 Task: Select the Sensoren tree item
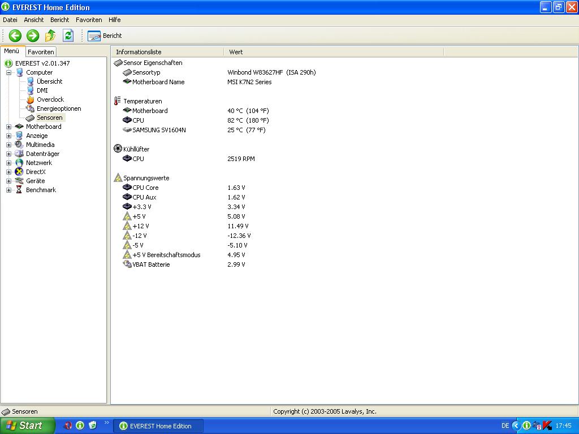(x=50, y=118)
